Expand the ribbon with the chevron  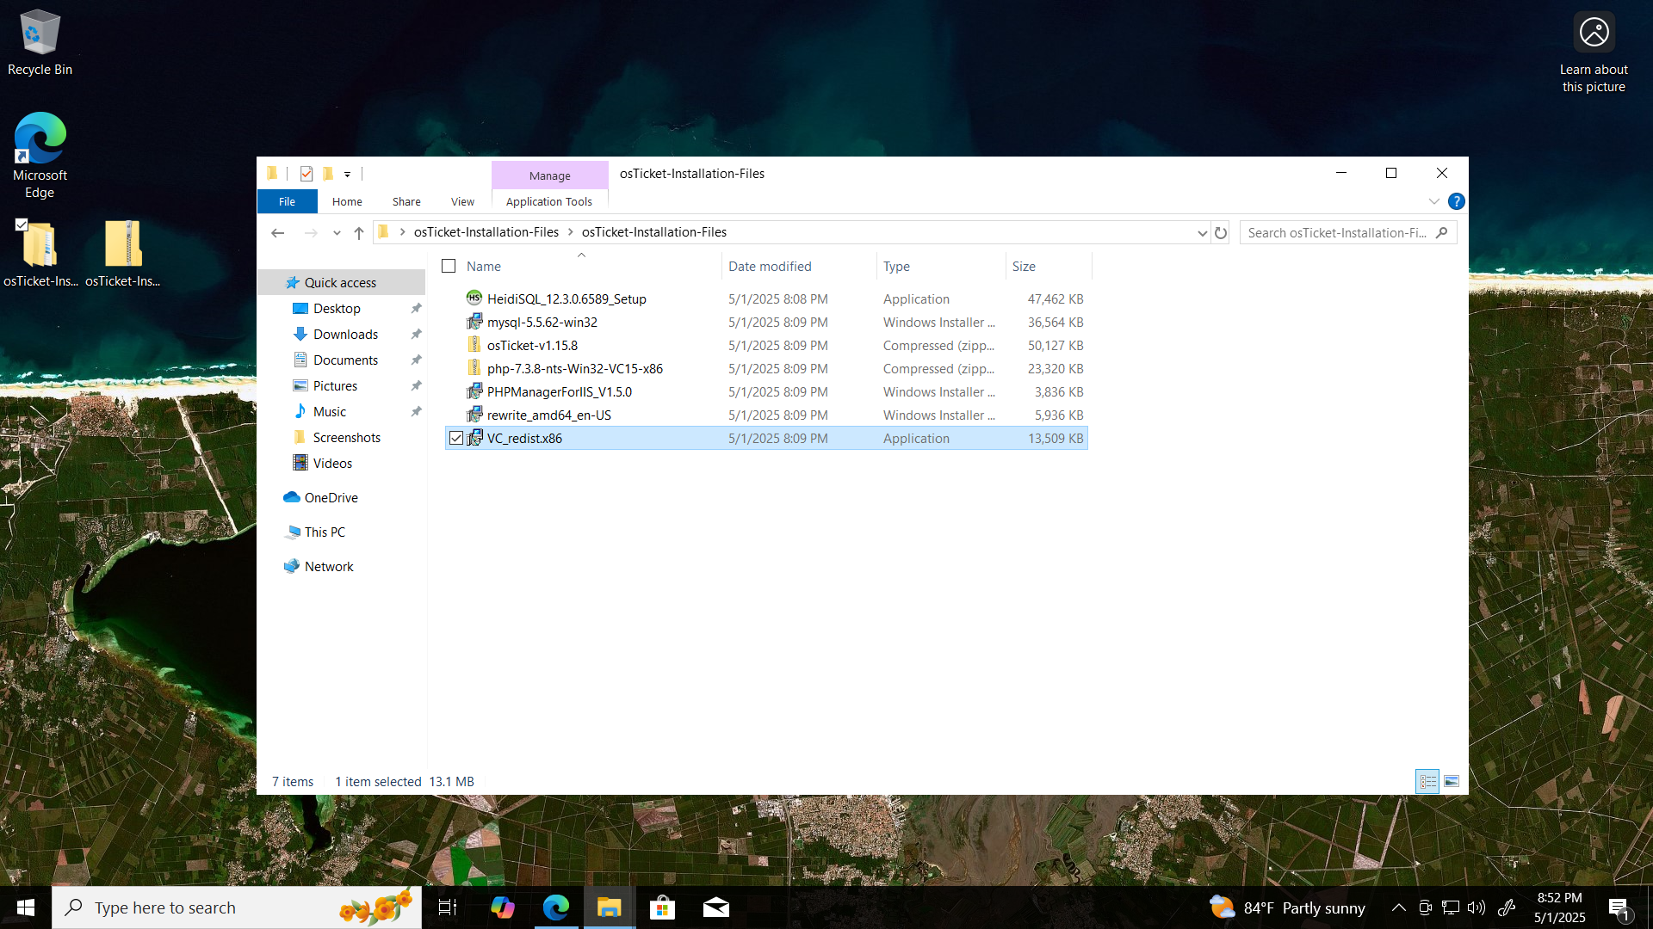[1433, 201]
